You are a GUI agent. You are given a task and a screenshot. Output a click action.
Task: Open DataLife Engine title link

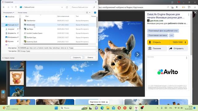tap(166, 16)
